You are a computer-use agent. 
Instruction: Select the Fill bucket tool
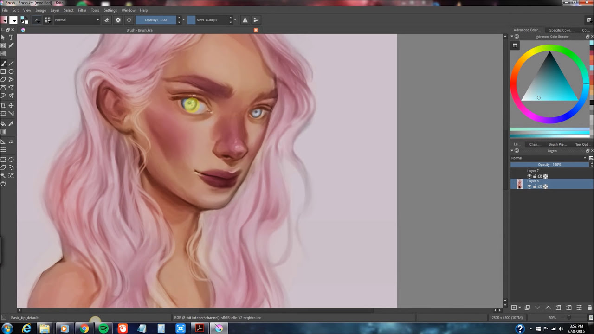point(3,124)
